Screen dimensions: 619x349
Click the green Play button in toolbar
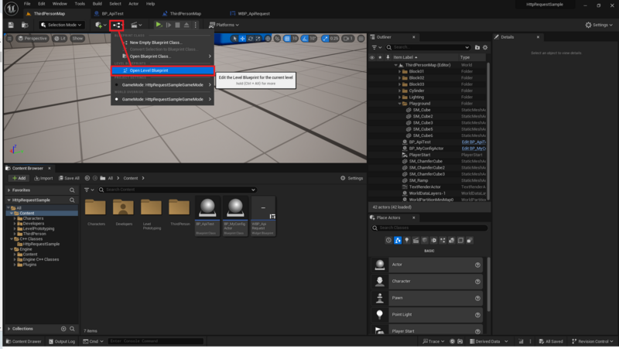159,25
